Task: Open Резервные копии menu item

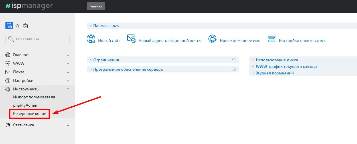Action: 30,113
